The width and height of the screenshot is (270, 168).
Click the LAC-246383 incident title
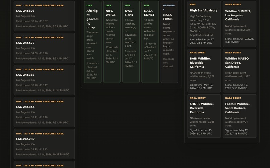25,75
